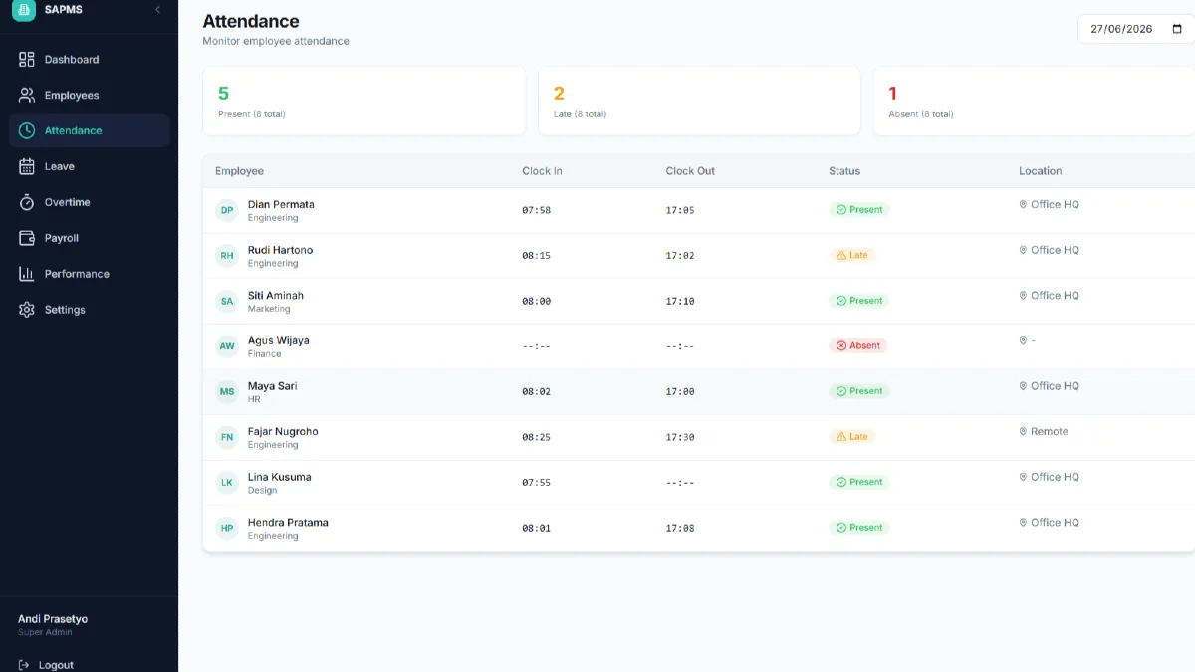The width and height of the screenshot is (1195, 672).
Task: Open the Leave section
Action: (x=90, y=166)
